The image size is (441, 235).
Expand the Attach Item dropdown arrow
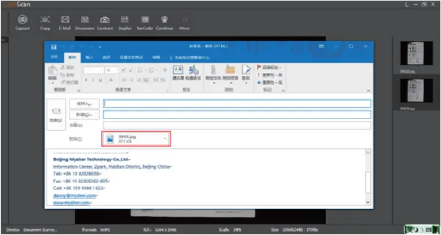click(230, 83)
